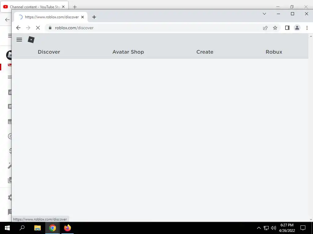Open network status tray icon
Viewport: 313px width, 234px height.
(266, 228)
